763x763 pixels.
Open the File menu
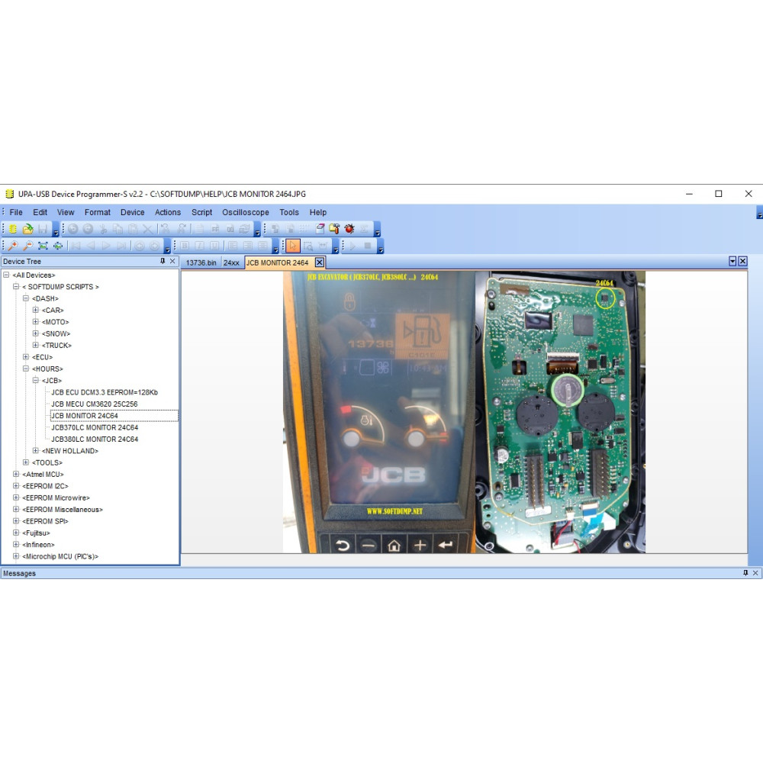[16, 212]
